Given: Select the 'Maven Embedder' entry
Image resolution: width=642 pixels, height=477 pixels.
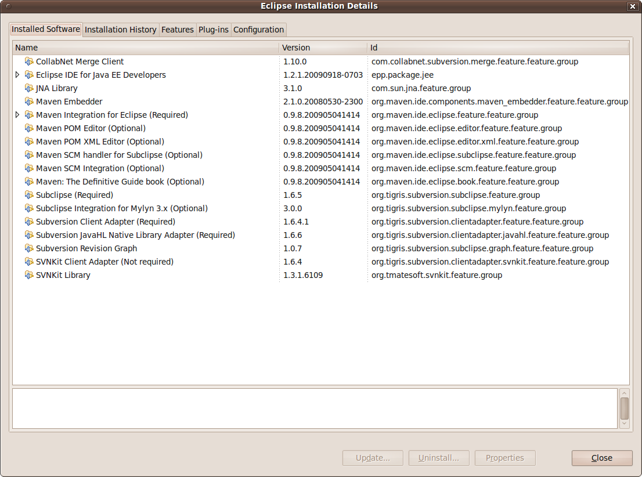Looking at the screenshot, I should point(69,102).
